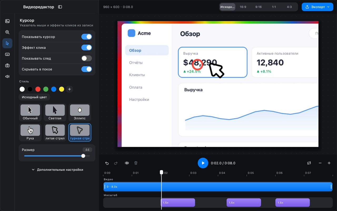Switch to the 9:16 aspect ratio
The height and width of the screenshot is (211, 337).
coord(259,7)
